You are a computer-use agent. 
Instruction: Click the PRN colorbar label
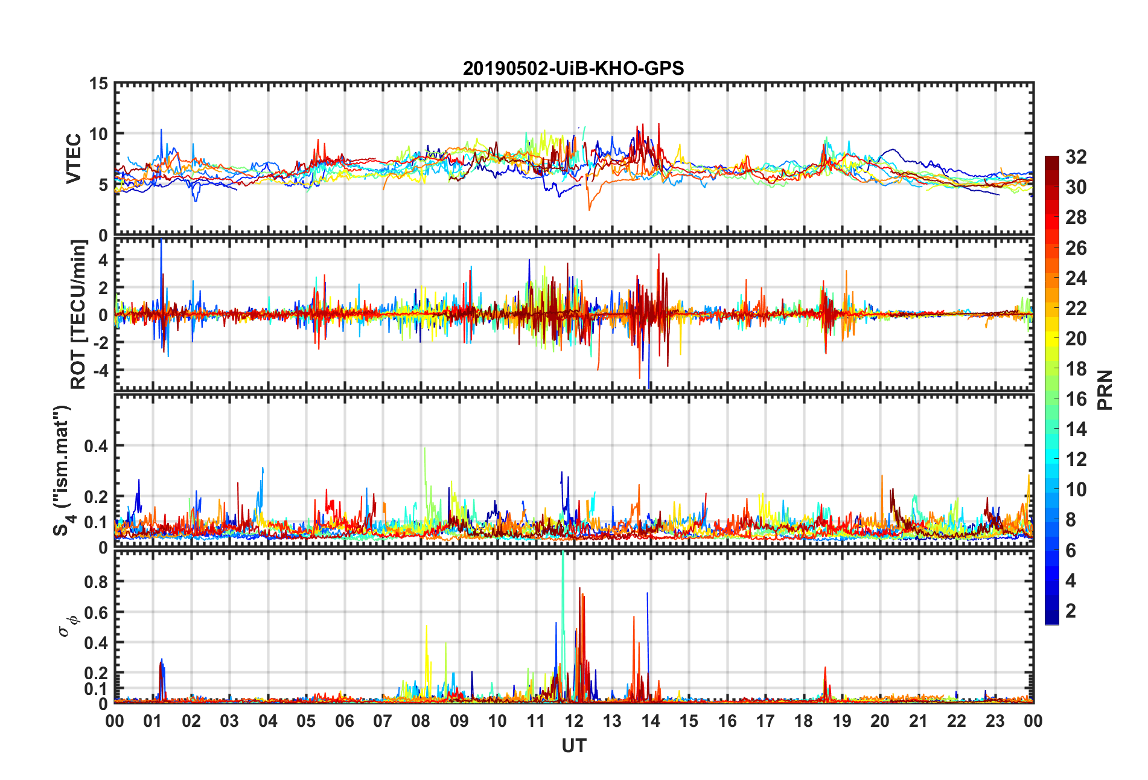tap(1105, 390)
